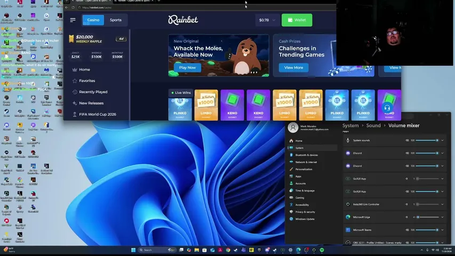The height and width of the screenshot is (256, 455).
Task: Reload the Rainbet page with refresh icon
Action: pos(73,7)
